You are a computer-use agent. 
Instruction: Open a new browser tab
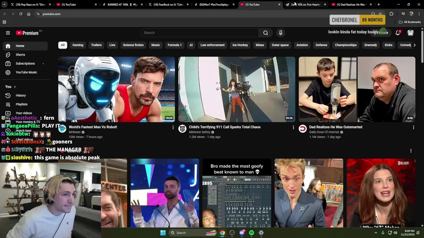coord(379,5)
